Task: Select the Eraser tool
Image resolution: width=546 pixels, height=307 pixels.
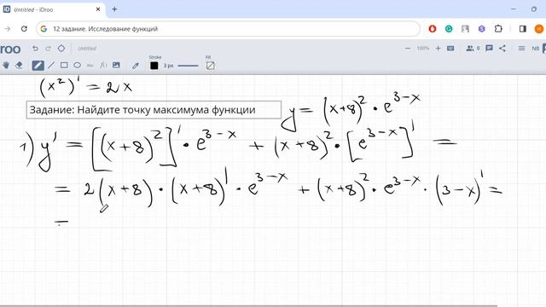Action: coord(19,65)
